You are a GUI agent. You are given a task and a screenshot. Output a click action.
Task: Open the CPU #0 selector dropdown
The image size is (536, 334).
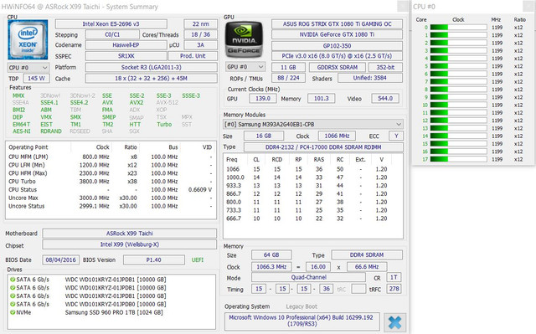28,68
